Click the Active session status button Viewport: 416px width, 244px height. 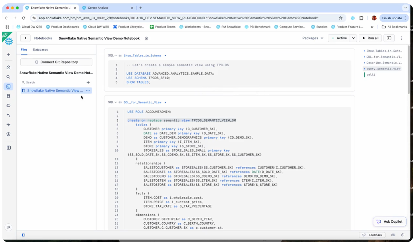(339, 38)
